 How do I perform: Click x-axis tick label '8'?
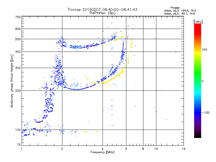point(143,149)
